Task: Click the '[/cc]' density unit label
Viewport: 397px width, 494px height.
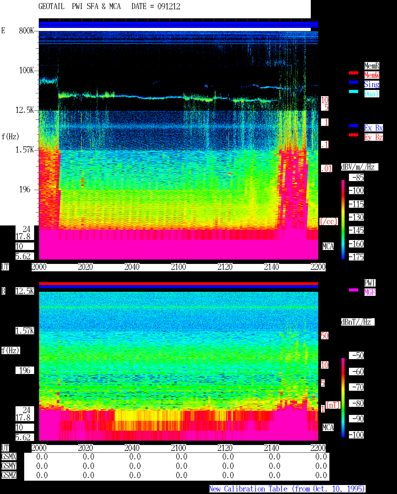Action: click(x=328, y=221)
